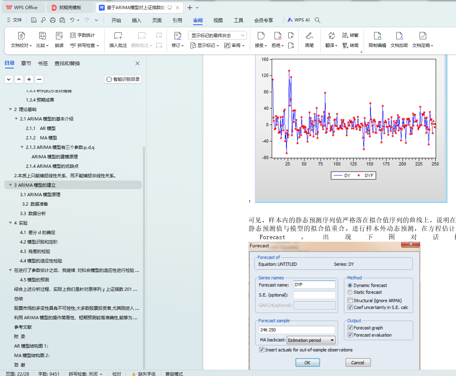Open the 找稻壳模板 tab
This screenshot has height=376, width=456.
[x=71, y=8]
